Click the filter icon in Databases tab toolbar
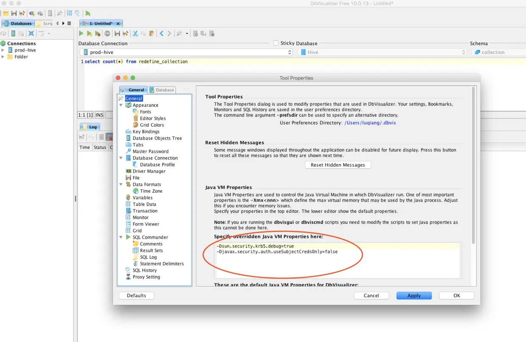 (x=41, y=33)
